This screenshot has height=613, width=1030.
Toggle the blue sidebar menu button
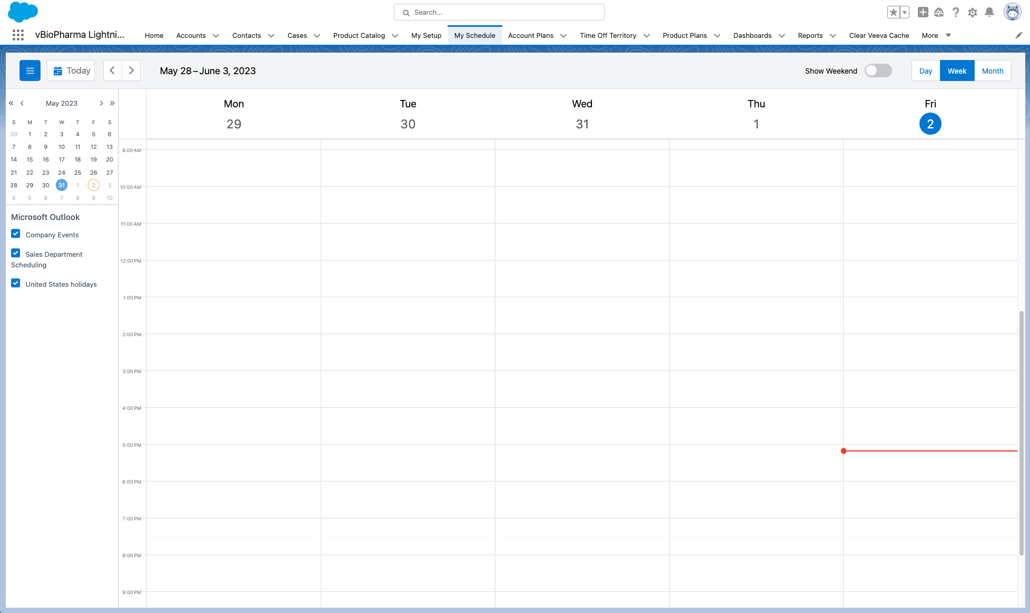coord(30,71)
